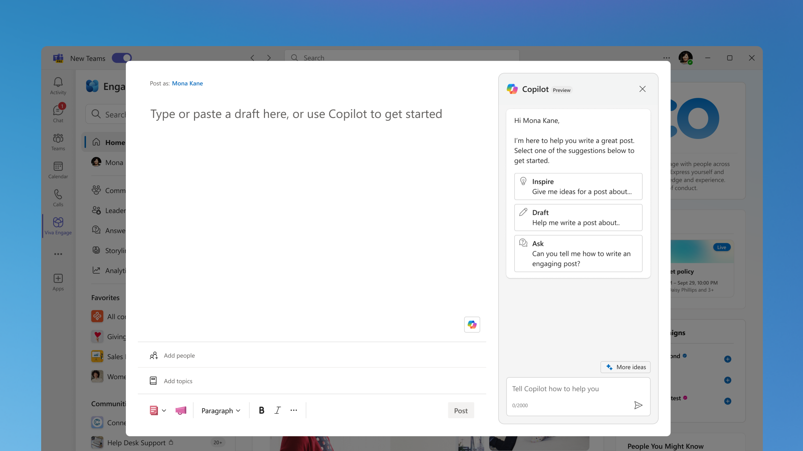The height and width of the screenshot is (451, 803).
Task: Click the Add people icon
Action: (x=154, y=355)
